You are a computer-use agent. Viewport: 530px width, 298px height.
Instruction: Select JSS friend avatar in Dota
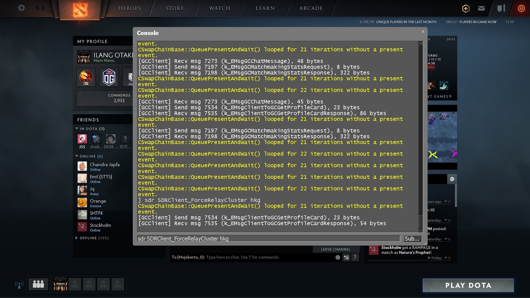82,139
